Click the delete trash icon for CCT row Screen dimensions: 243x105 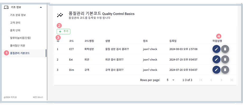click(x=225, y=49)
